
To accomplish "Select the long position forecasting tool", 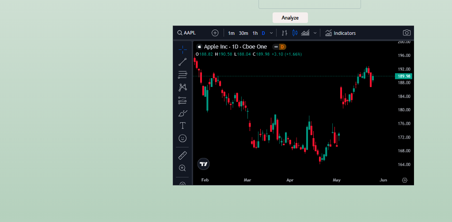I will click(182, 100).
